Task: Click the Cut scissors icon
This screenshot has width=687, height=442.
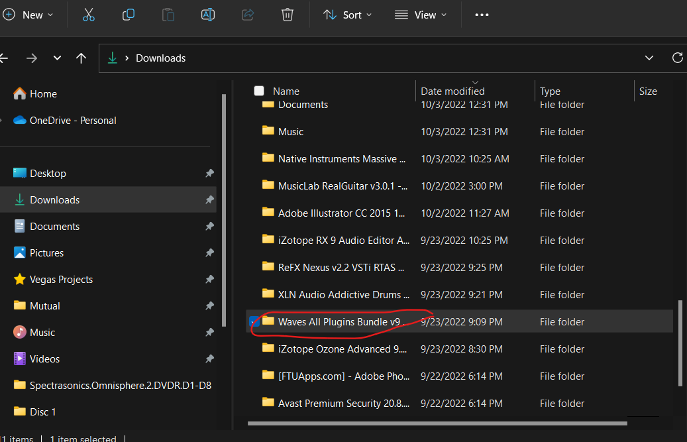Action: pyautogui.click(x=89, y=15)
